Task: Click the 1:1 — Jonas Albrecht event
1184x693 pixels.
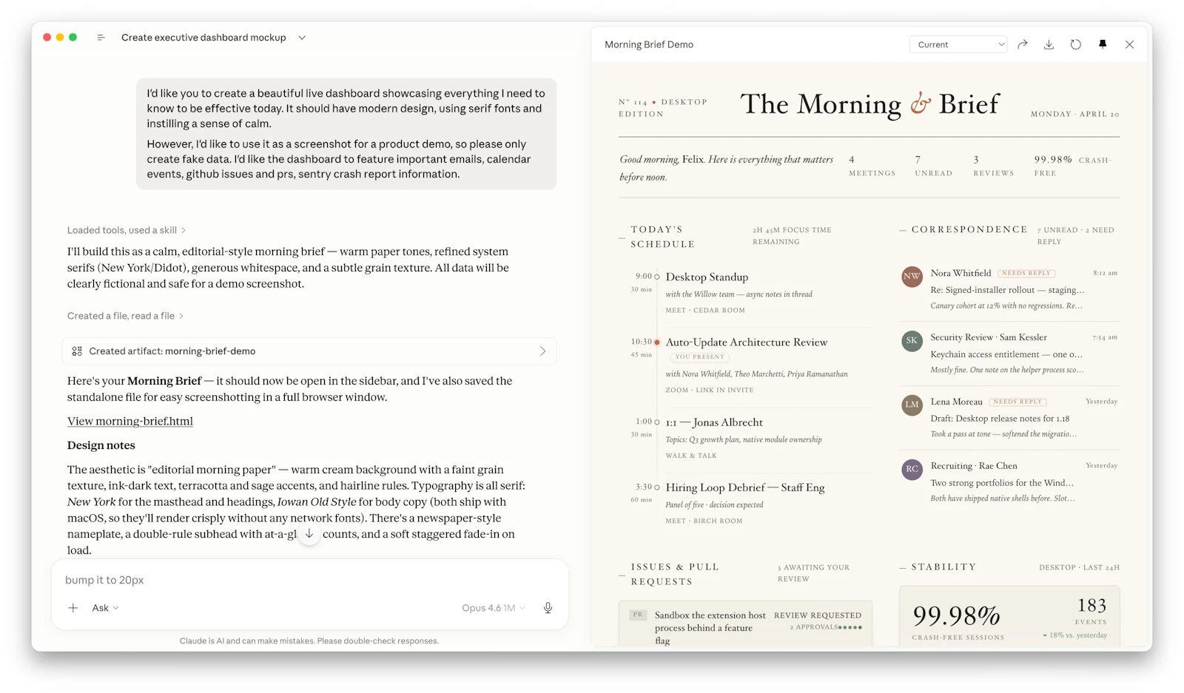Action: 714,422
